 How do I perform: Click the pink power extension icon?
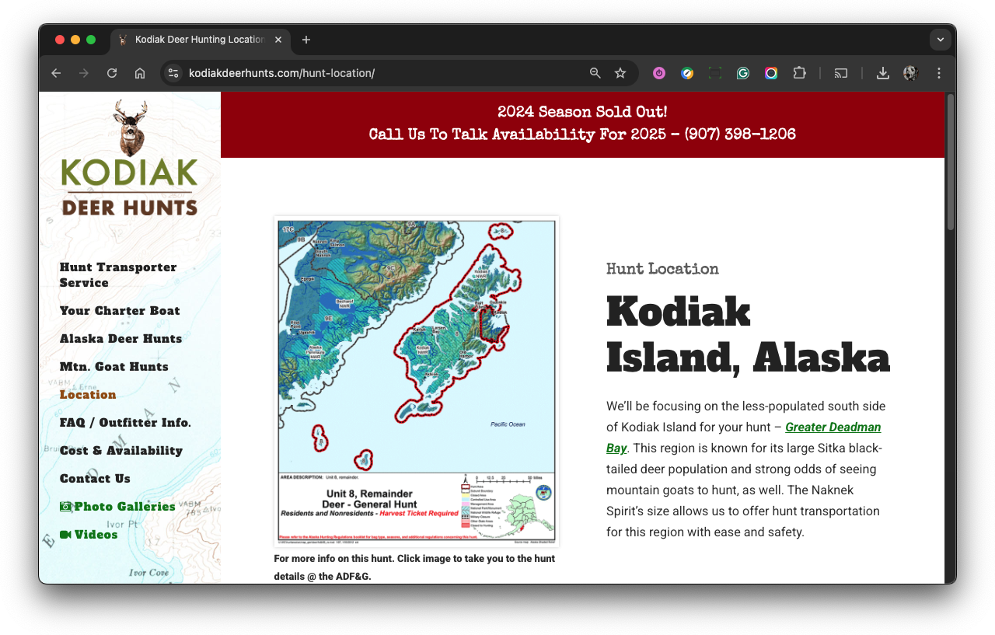[659, 73]
